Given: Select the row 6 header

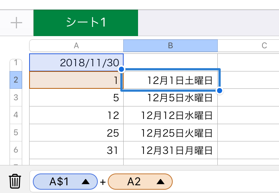Looking at the screenshot, I should click(x=15, y=150).
